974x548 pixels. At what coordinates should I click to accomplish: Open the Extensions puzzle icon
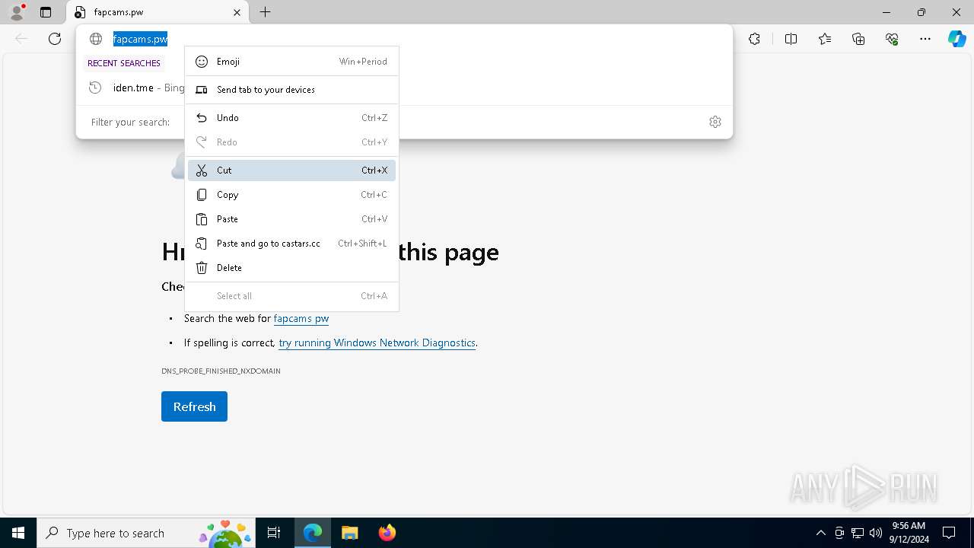pos(754,39)
